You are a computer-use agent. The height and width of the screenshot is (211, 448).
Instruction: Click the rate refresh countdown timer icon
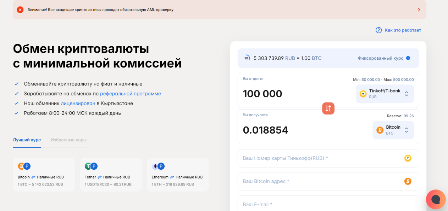pyautogui.click(x=247, y=58)
